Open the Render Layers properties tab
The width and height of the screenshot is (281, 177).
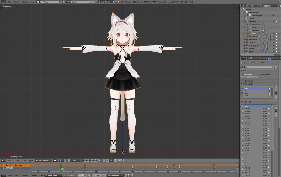[x=251, y=59]
